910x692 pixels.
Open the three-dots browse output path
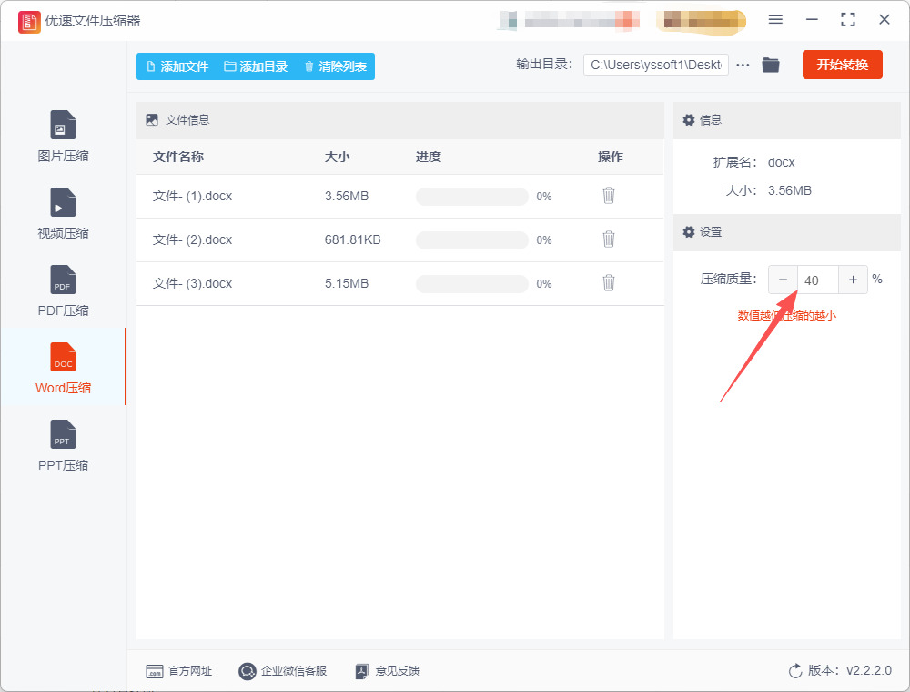click(743, 65)
